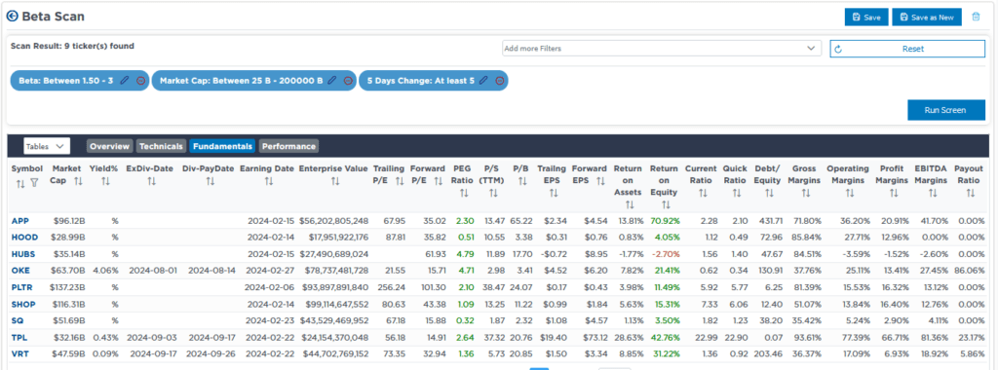
Task: Sort by Div-PayDate column
Action: [211, 181]
